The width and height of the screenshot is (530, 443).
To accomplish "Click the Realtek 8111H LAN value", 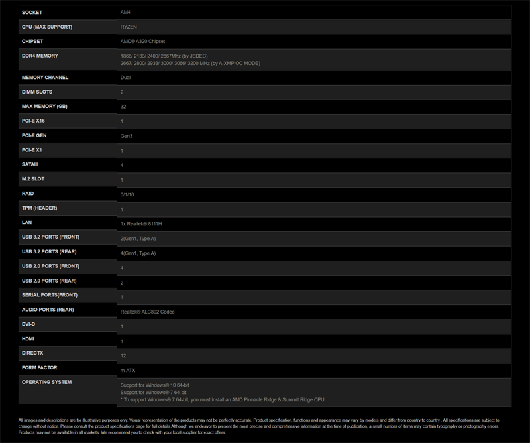I will click(140, 223).
